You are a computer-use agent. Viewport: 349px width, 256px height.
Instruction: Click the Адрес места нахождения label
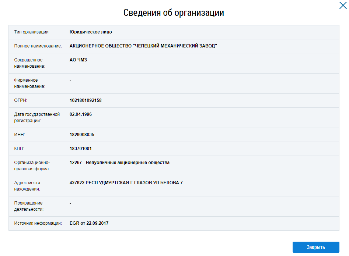27,186
